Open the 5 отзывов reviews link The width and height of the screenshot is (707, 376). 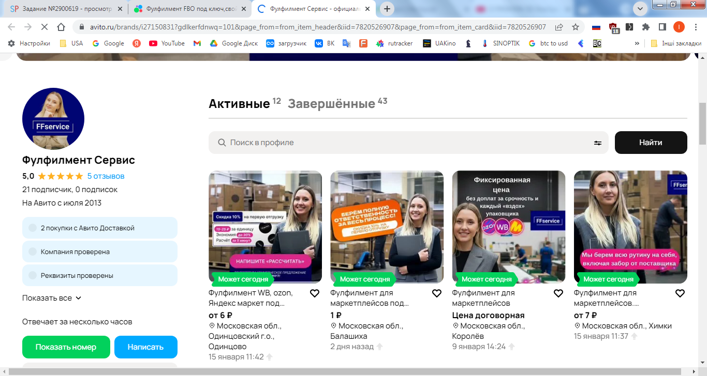[106, 176]
